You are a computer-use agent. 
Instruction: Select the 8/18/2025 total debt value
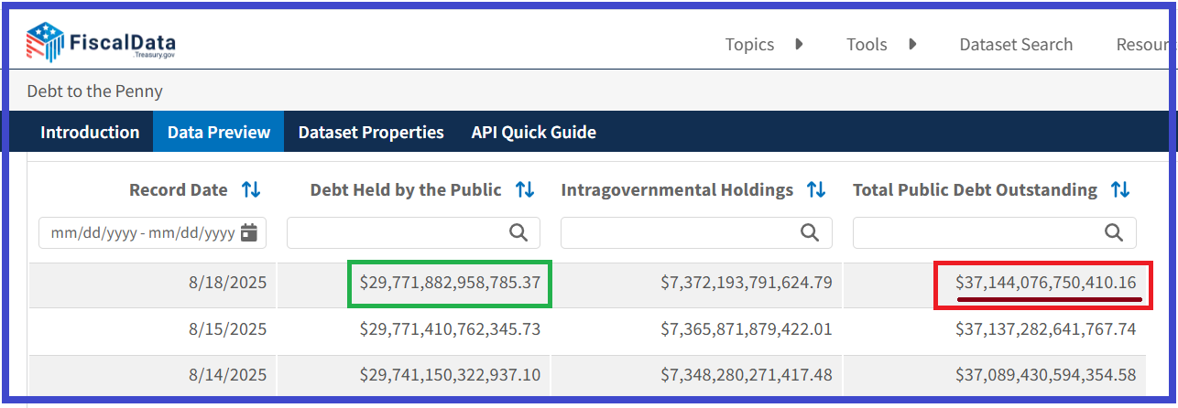click(1045, 283)
